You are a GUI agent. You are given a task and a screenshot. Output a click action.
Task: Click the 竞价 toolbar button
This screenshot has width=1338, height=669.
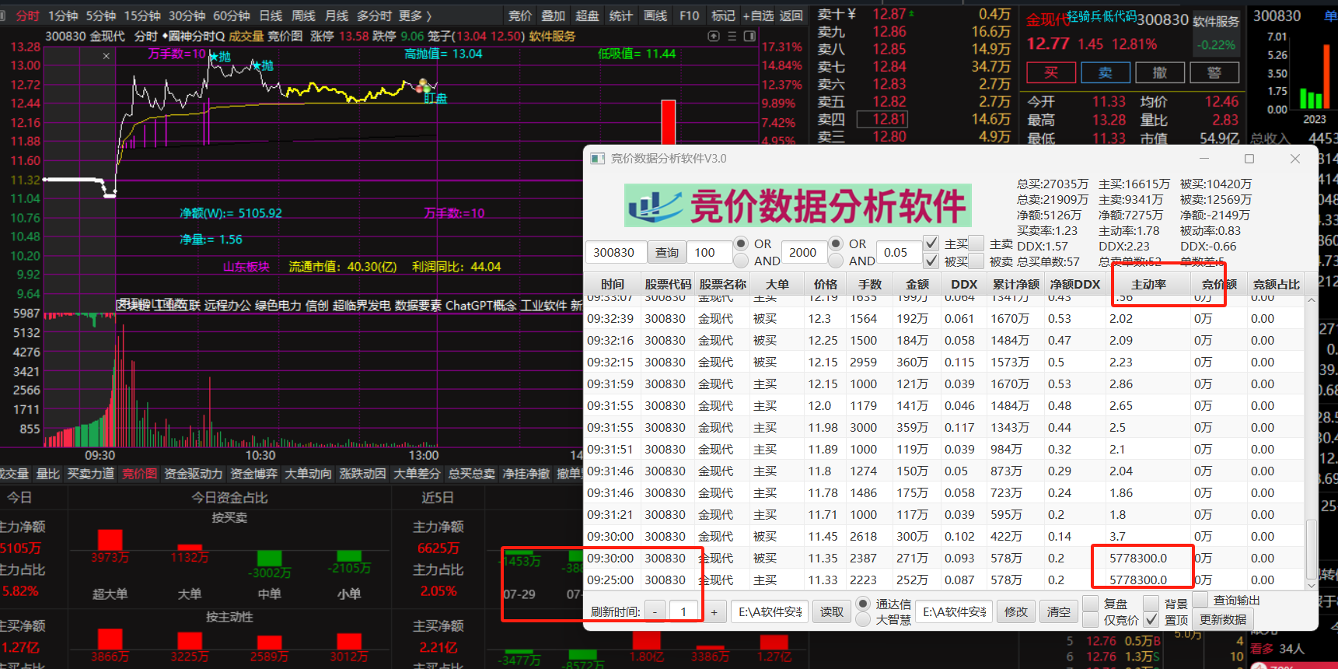(520, 16)
